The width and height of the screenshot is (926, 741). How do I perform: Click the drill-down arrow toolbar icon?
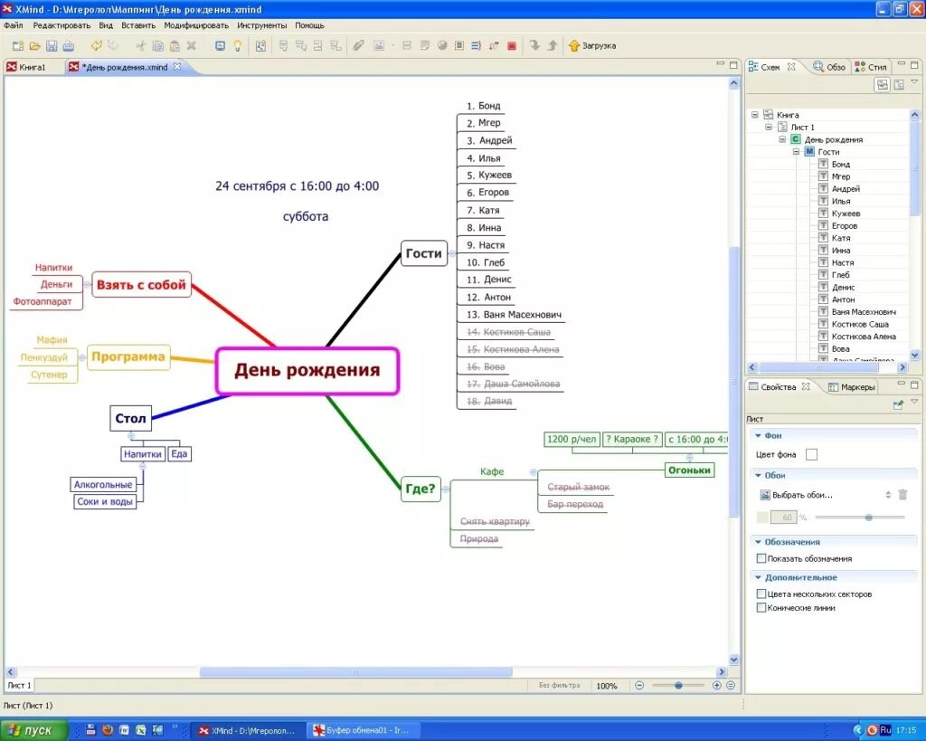(x=534, y=45)
